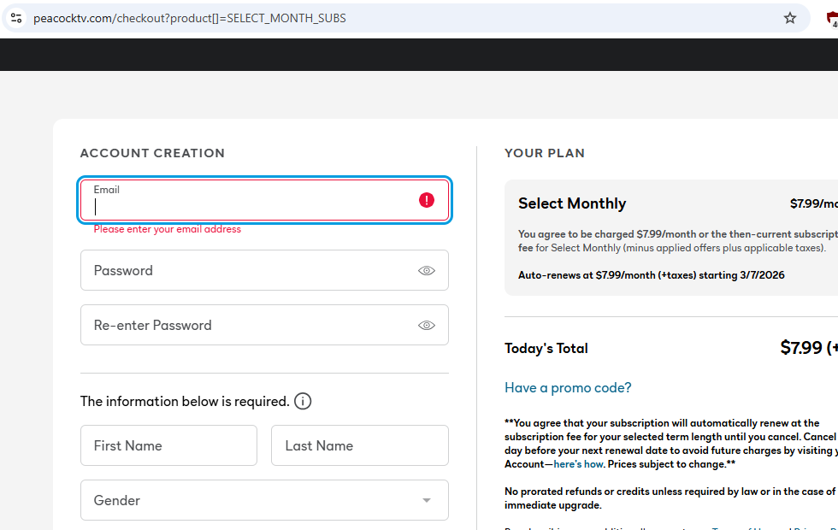Toggle visibility eye in Re-enter Password field
The image size is (838, 530).
427,326
